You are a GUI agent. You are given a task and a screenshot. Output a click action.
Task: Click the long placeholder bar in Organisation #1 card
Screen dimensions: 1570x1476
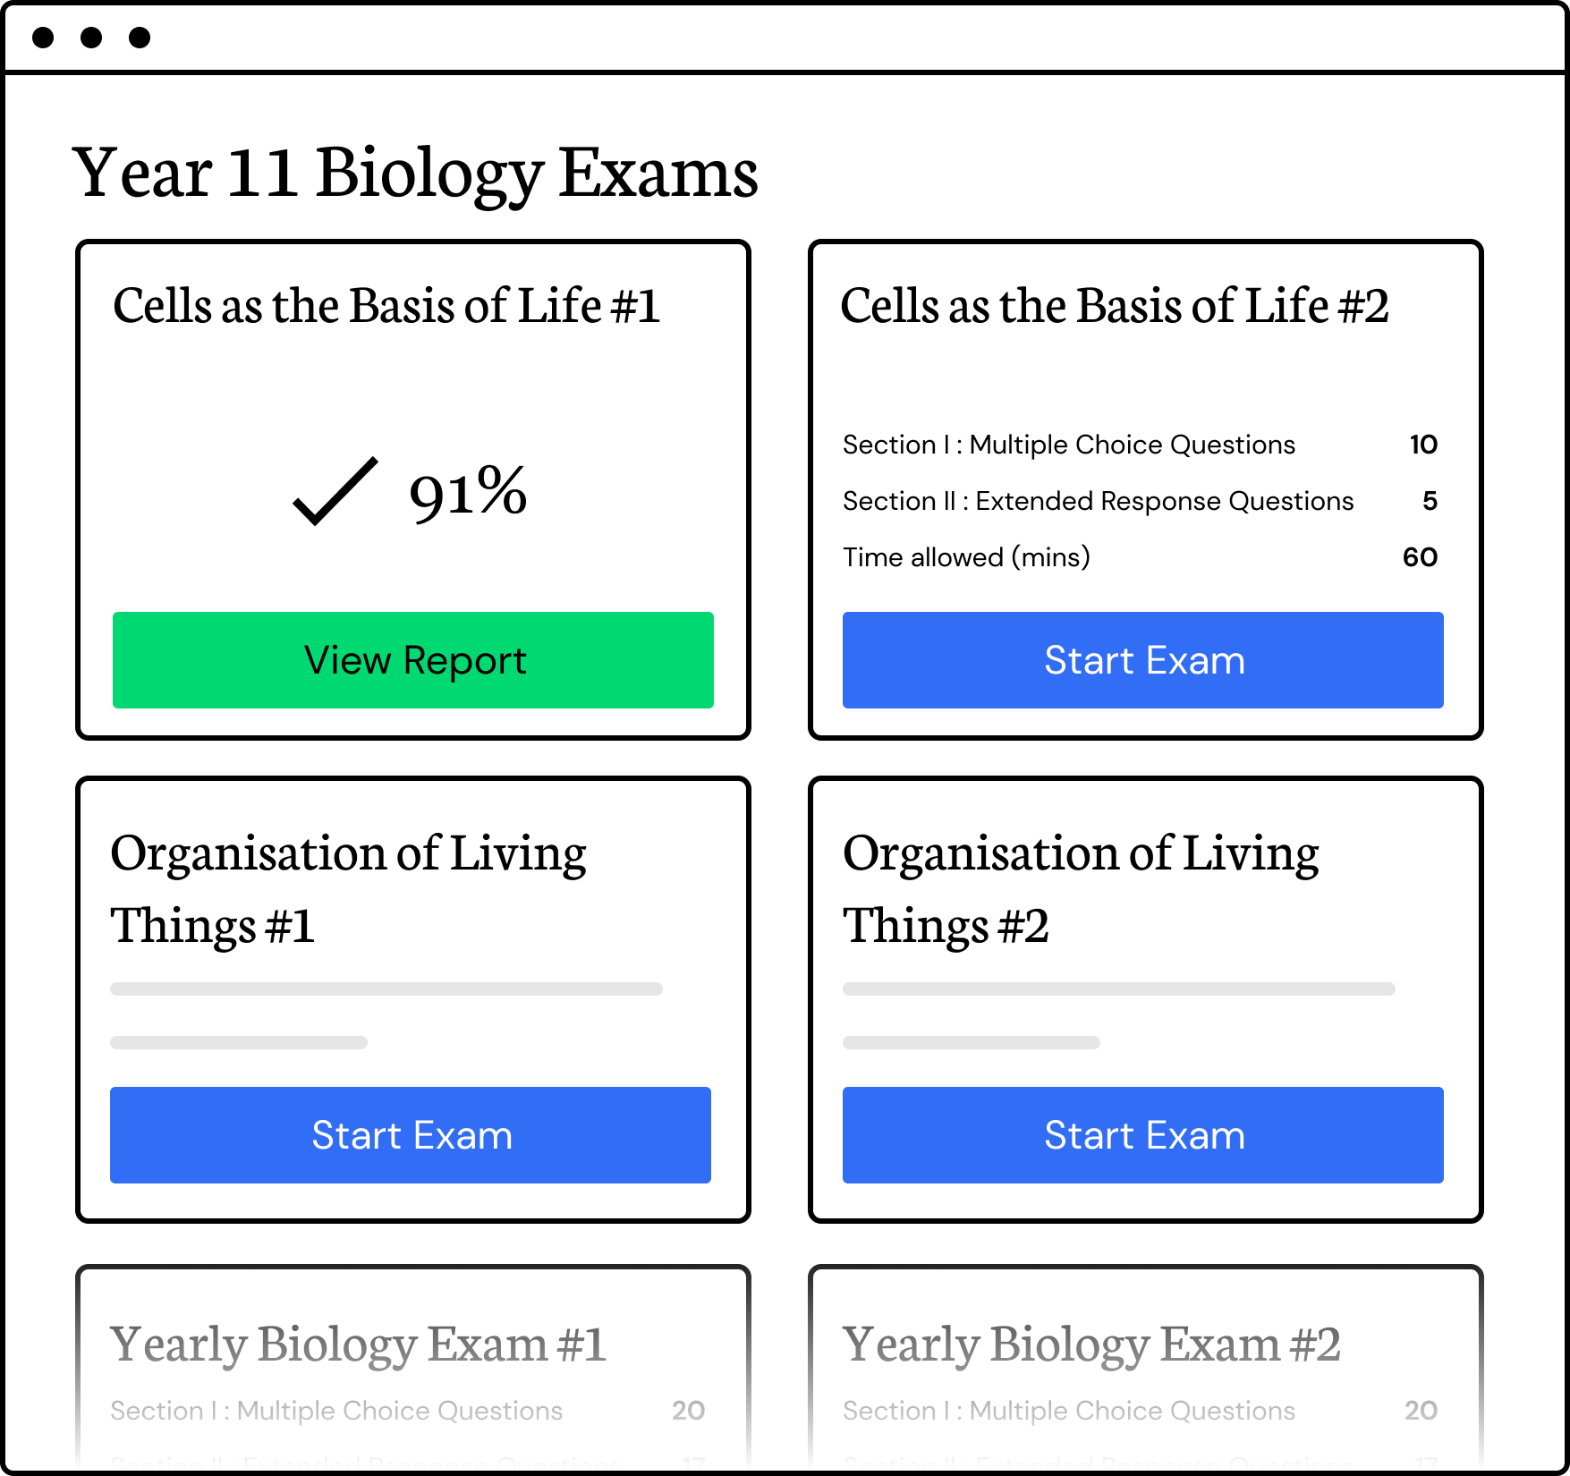coord(386,989)
